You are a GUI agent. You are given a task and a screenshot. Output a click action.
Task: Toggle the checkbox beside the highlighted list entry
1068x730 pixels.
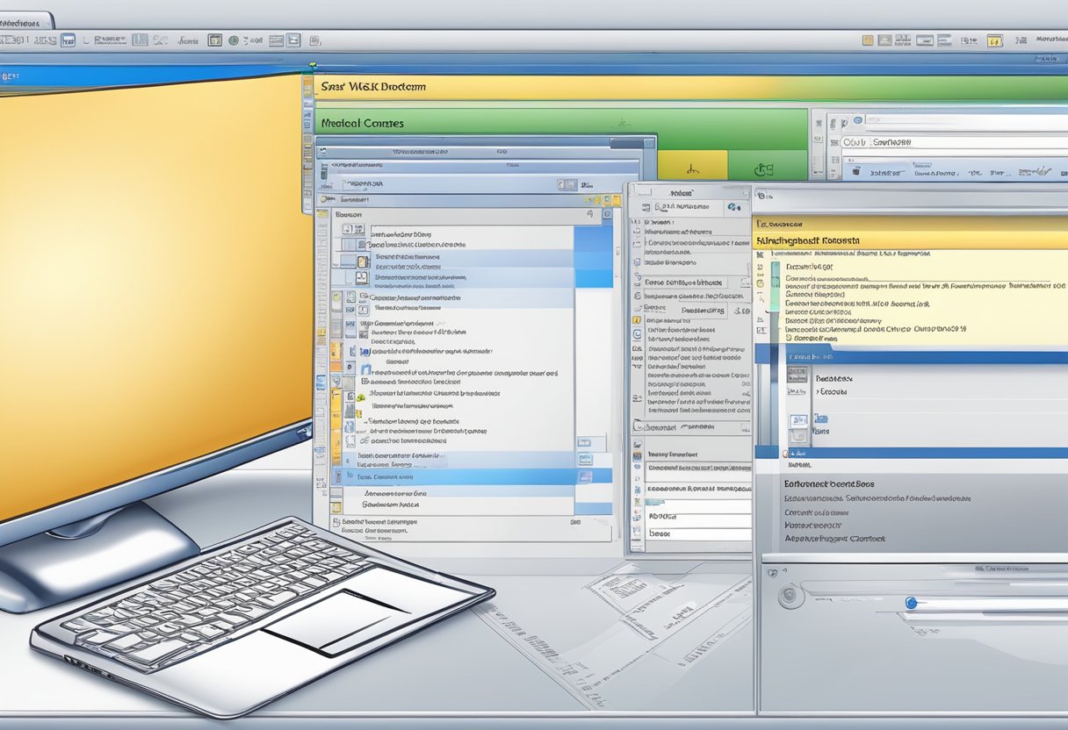click(x=349, y=476)
